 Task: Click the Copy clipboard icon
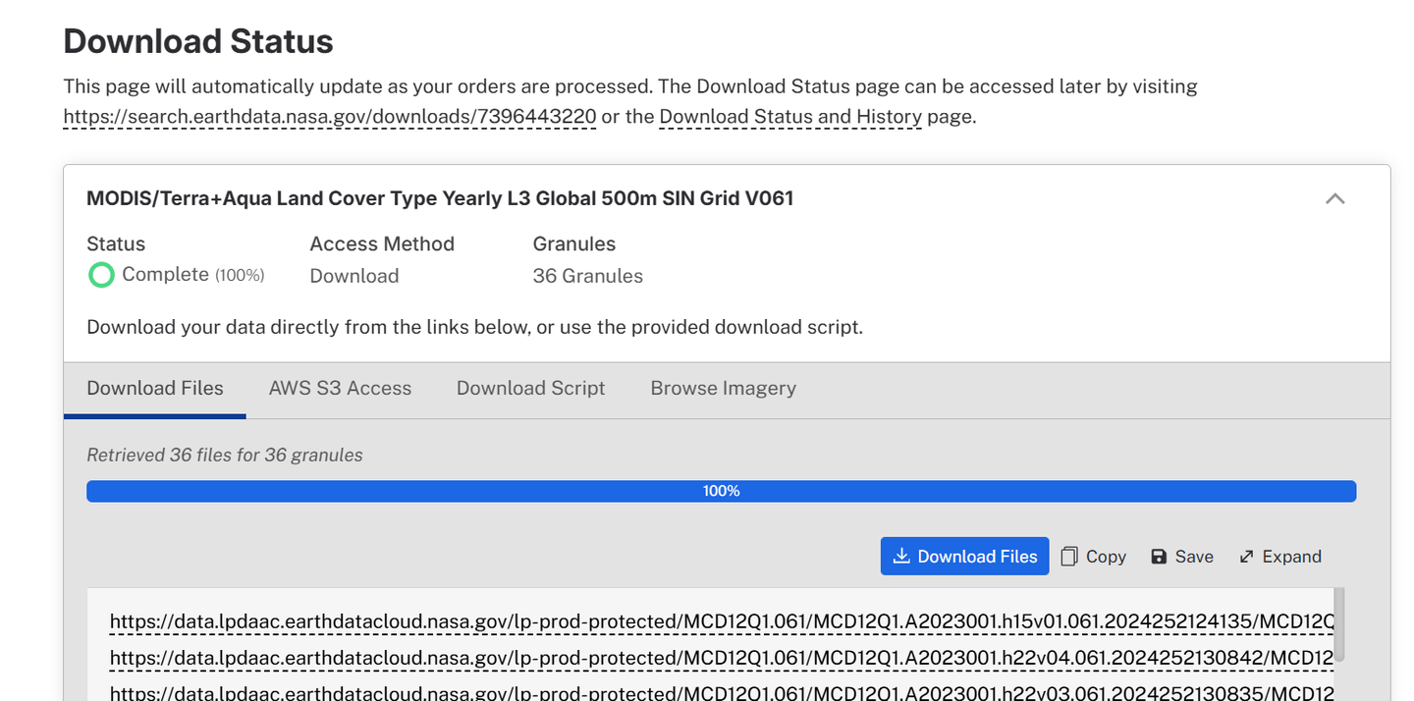[1069, 557]
